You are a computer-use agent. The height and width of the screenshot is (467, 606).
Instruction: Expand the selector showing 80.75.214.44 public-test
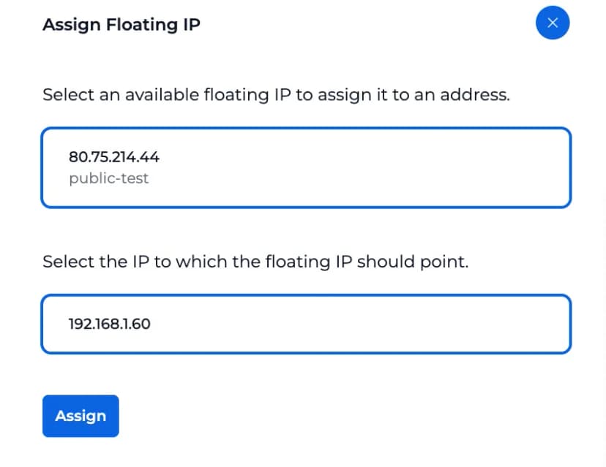pyautogui.click(x=306, y=167)
